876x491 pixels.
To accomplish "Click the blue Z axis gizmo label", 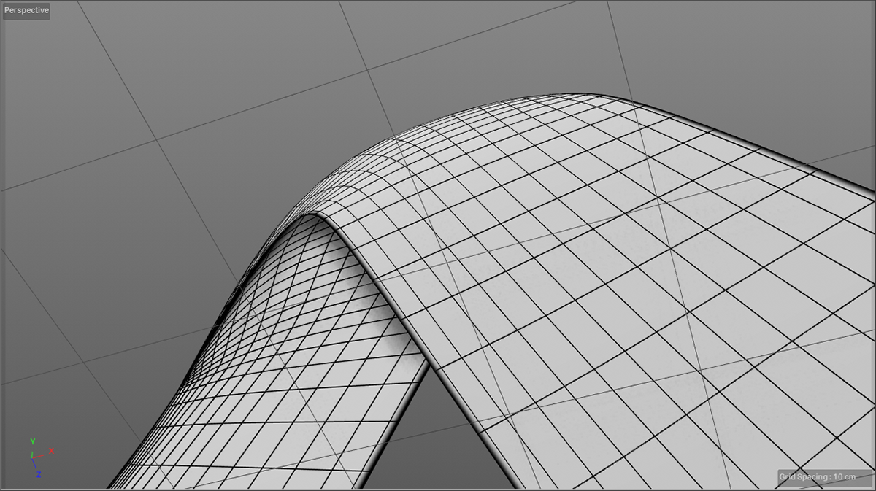I will click(38, 474).
